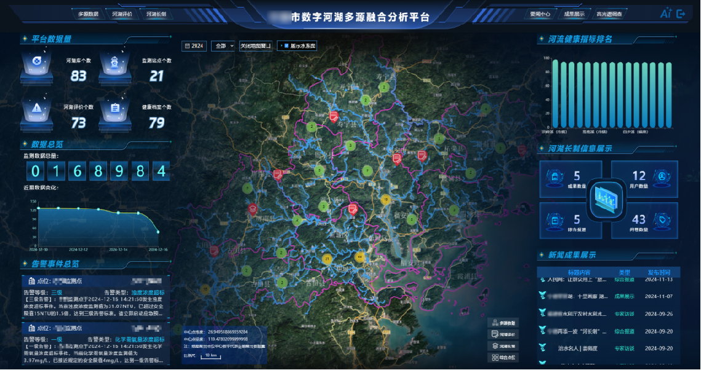Viewport: 701px width, 370px height.
Task: Click the 用户数量 icon
Action: point(662,177)
